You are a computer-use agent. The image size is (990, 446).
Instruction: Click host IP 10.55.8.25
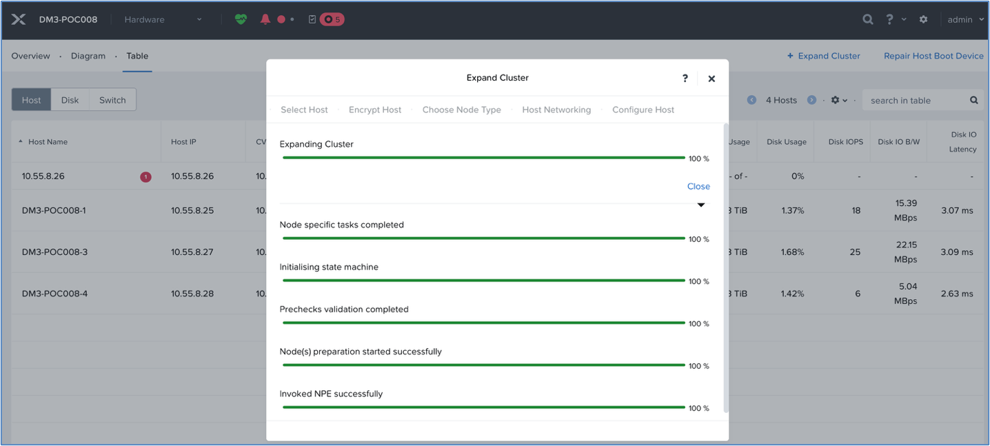(192, 210)
